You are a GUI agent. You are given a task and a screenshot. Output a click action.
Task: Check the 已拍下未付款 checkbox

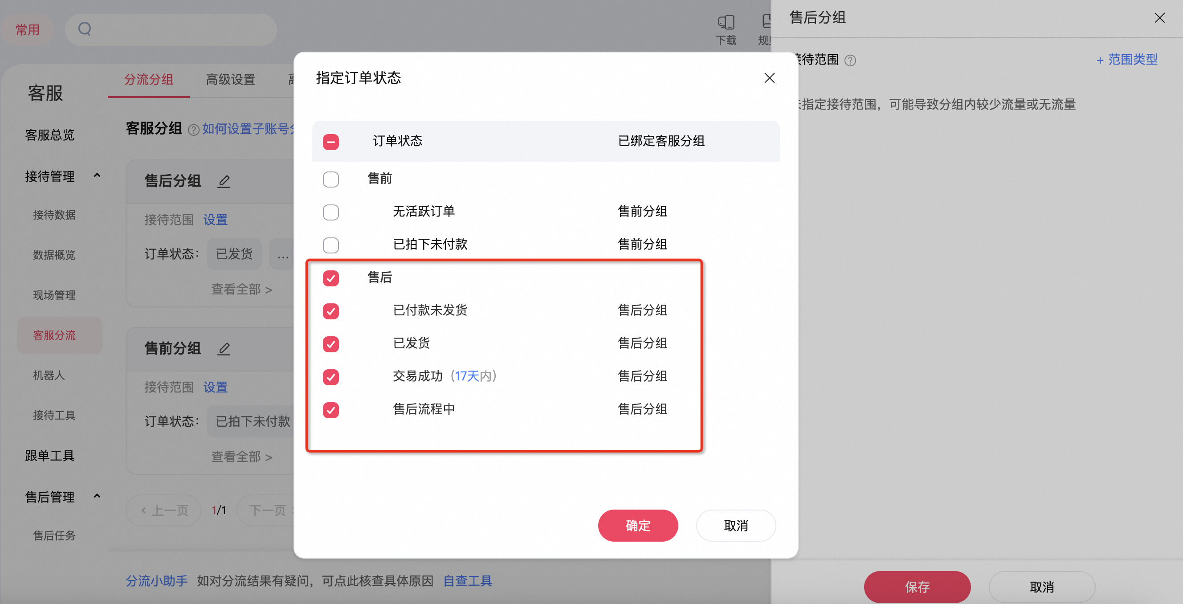330,245
